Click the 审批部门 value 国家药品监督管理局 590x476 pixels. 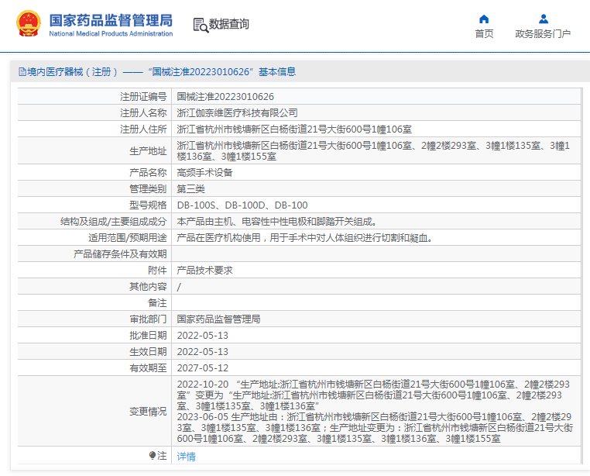(x=218, y=319)
